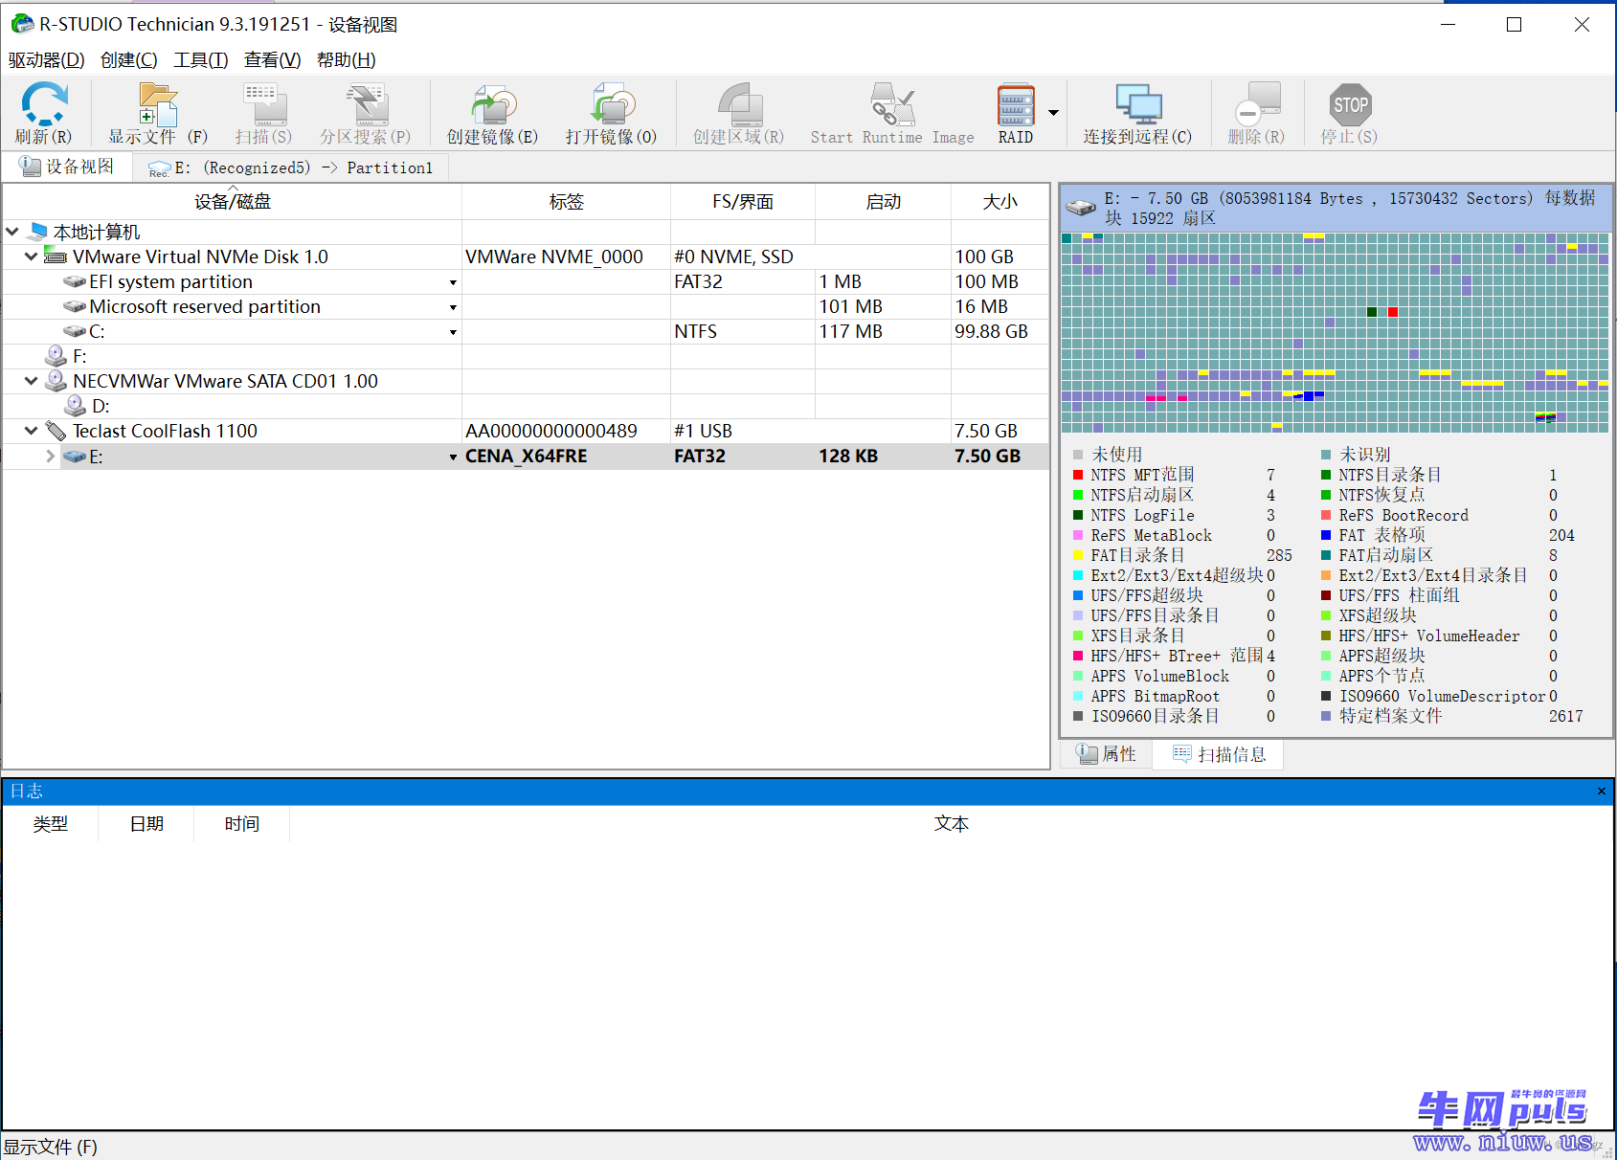
Task: Click the disk icon in scan info header
Action: click(1081, 207)
